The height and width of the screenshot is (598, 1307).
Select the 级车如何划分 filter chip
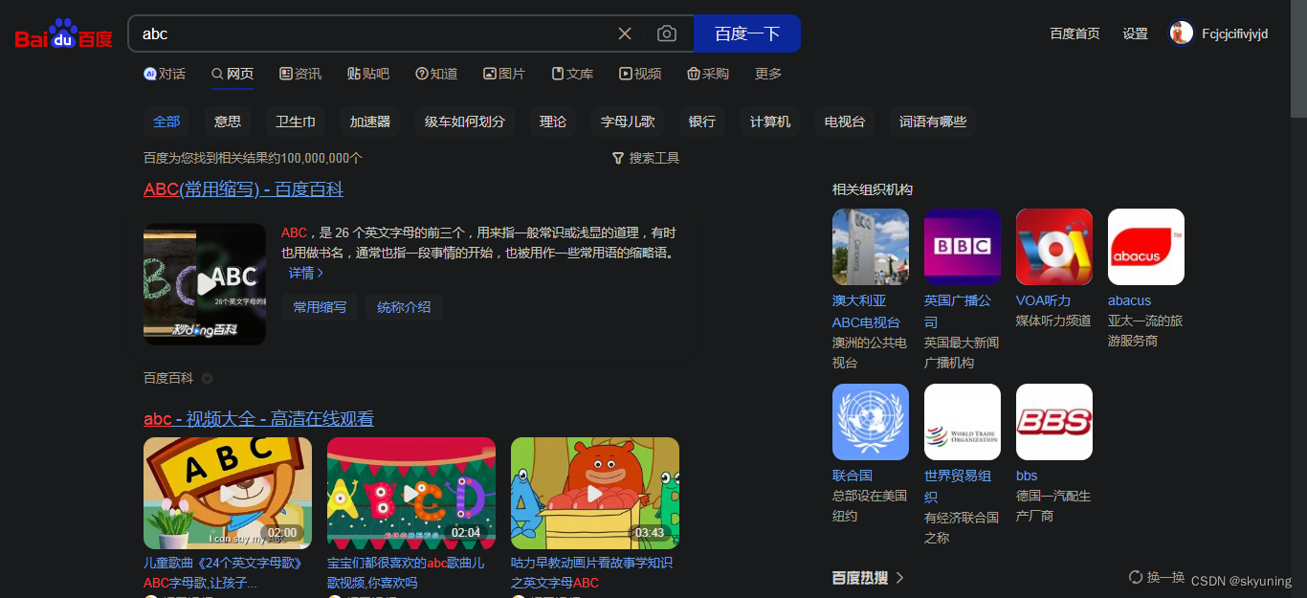[x=465, y=122]
